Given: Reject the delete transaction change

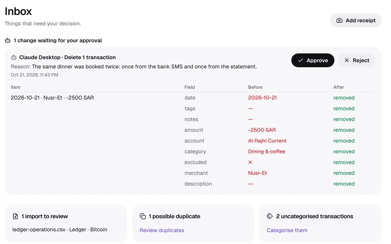Looking at the screenshot, I should (x=356, y=60).
